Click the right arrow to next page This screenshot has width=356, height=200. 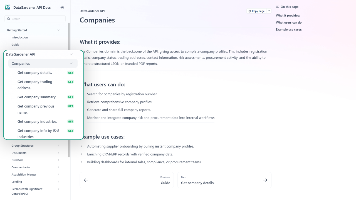(265, 180)
